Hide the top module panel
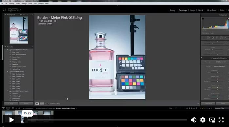The width and height of the screenshot is (229, 127). [117, 6]
